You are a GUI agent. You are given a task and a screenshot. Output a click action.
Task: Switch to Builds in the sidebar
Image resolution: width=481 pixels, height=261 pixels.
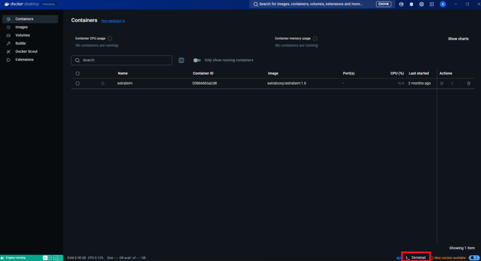(x=30, y=44)
